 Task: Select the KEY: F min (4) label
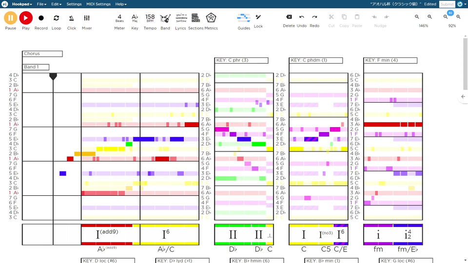[x=390, y=60]
